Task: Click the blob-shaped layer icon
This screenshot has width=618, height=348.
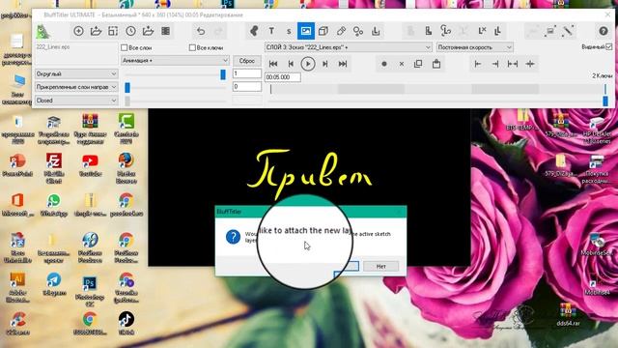Action: 254,31
